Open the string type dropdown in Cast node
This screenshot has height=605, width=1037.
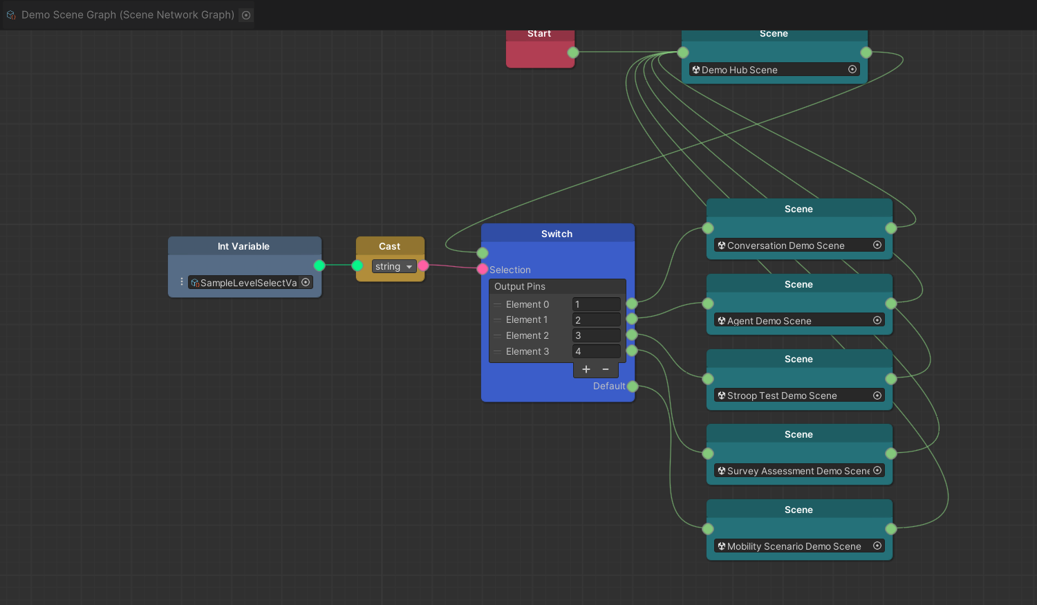pyautogui.click(x=394, y=266)
